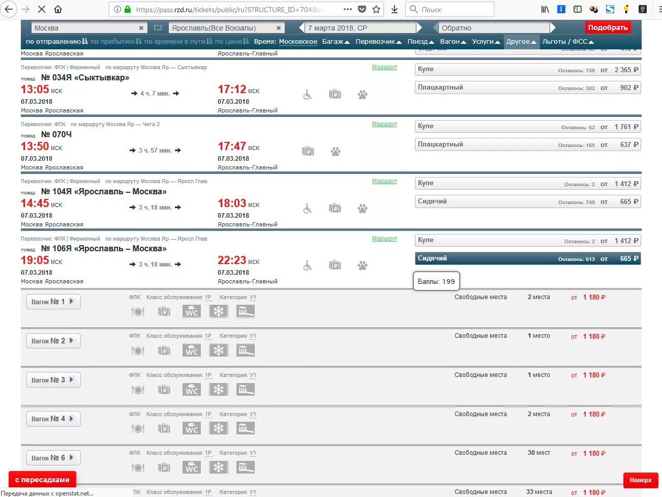Sort trains by по цене
Screen dimensions: 662x497
pos(232,42)
